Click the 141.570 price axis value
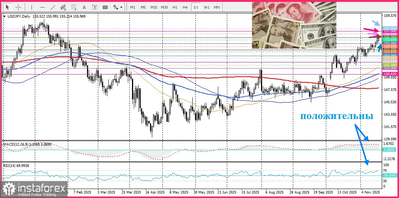The image size is (399, 198). [x=390, y=127]
